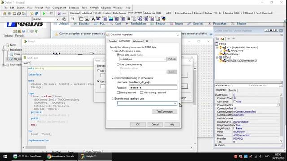Click the Refresh button beside data source
Screen dimensions: 287x161
coord(172,59)
